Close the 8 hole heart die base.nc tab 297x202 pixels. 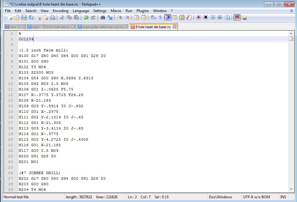174,27
